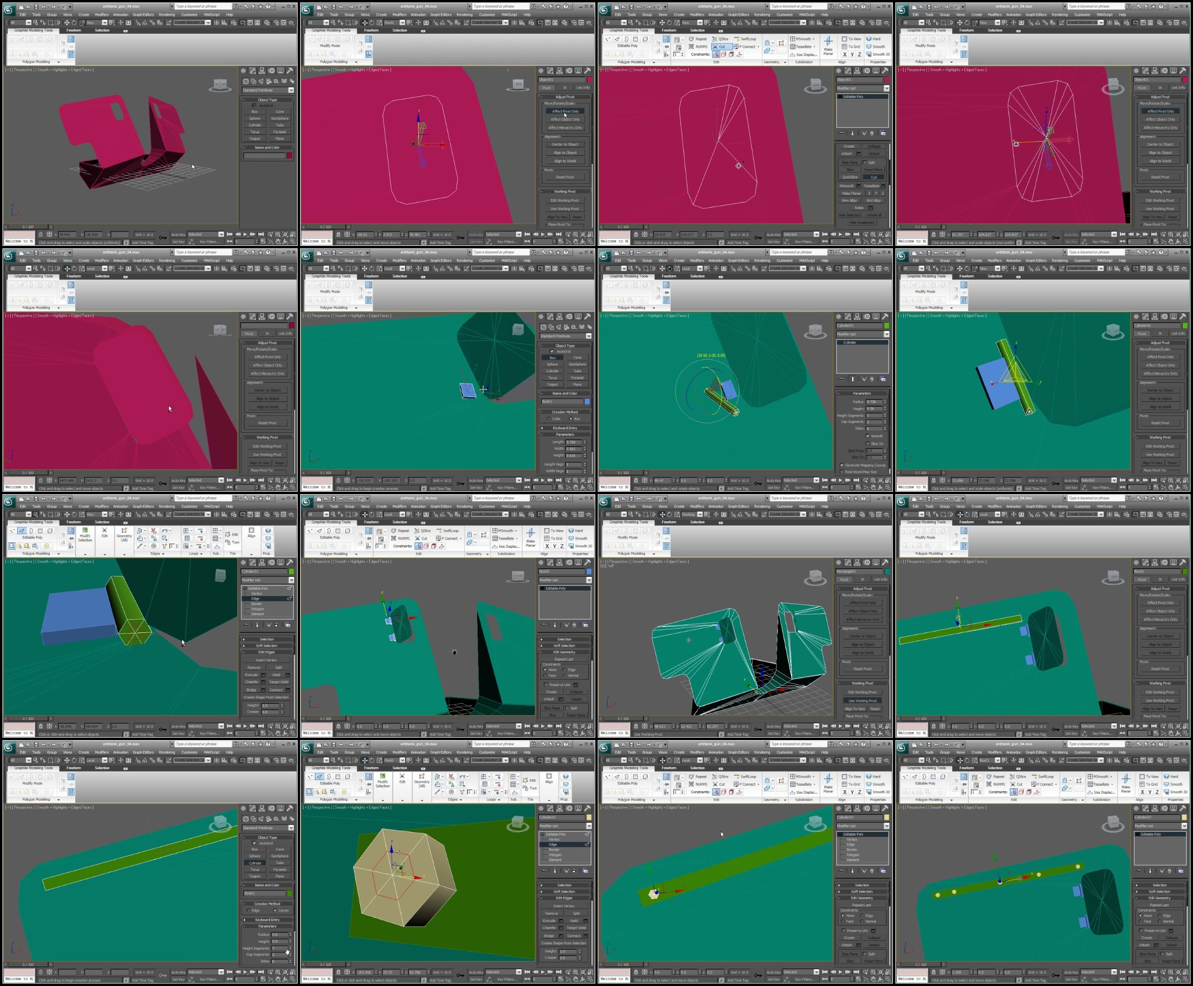This screenshot has width=1193, height=986.
Task: Open Material Editor in pink full-model frame
Action: (x=268, y=23)
